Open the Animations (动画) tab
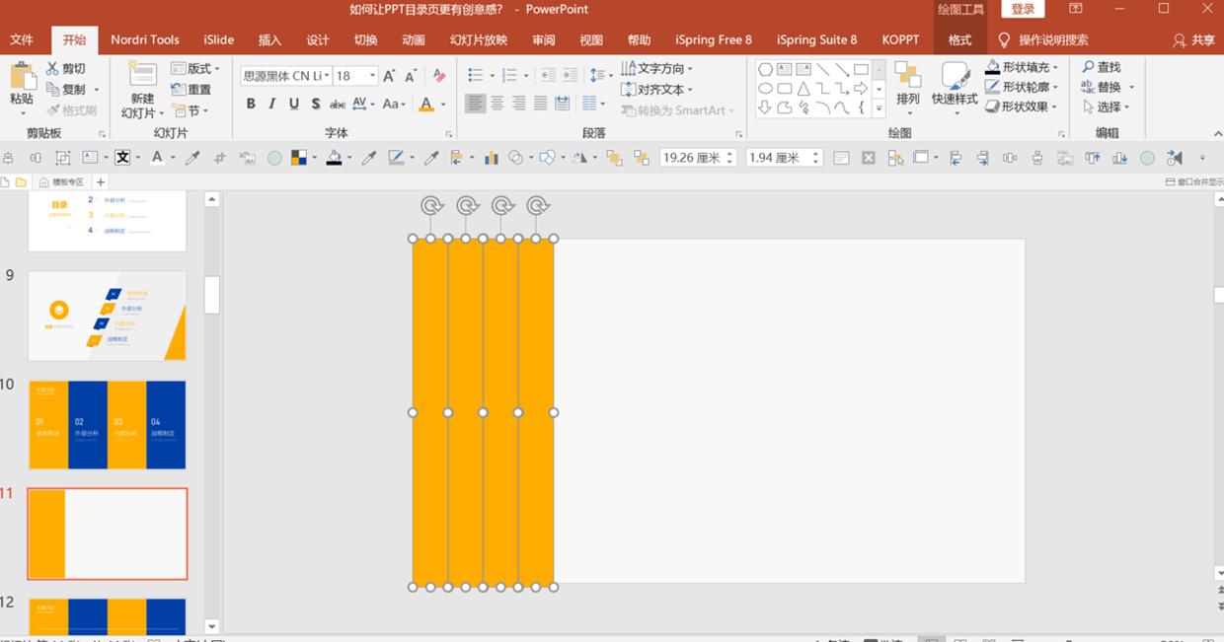1224x642 pixels. pyautogui.click(x=414, y=39)
